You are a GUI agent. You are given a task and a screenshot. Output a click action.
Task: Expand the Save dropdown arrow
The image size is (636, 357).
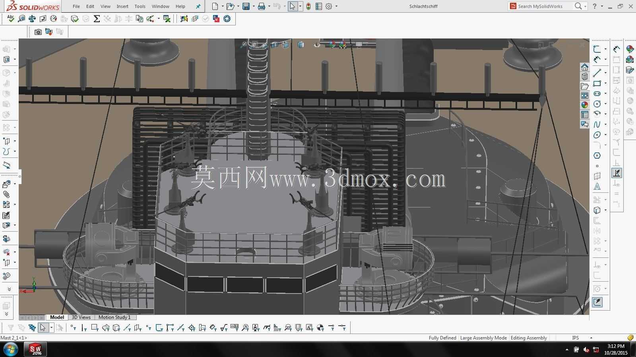[x=254, y=6]
